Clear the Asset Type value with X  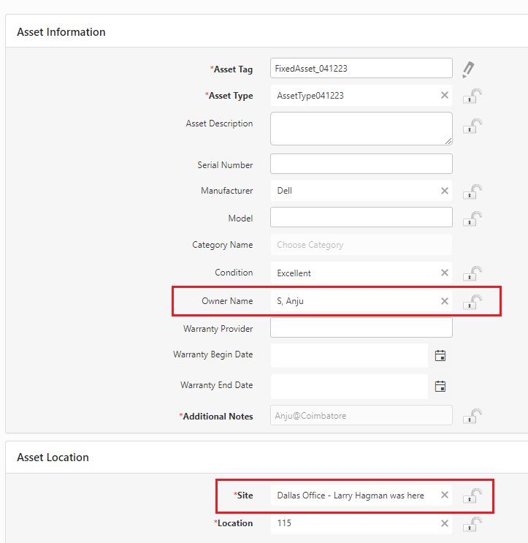(x=445, y=95)
